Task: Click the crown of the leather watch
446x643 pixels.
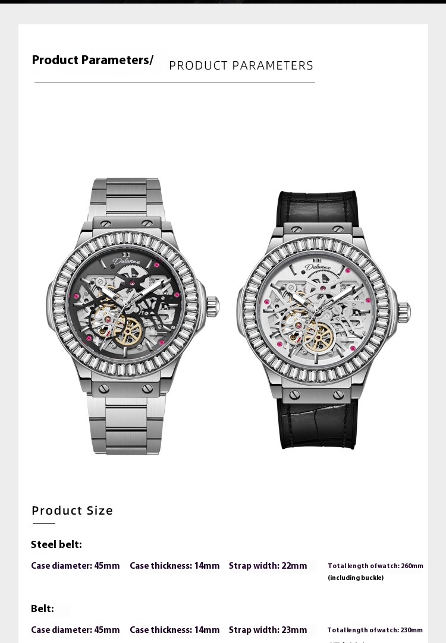Action: (x=404, y=313)
